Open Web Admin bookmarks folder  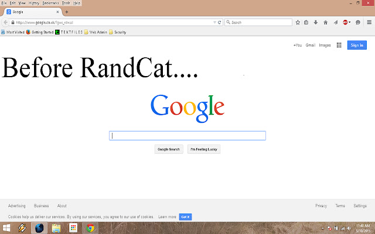coord(96,32)
